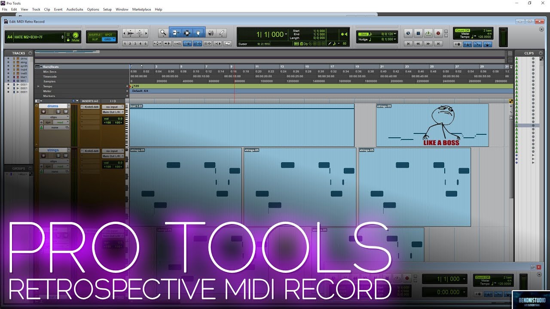Open the main counter format dropdown
550x309 pixels.
(286, 34)
